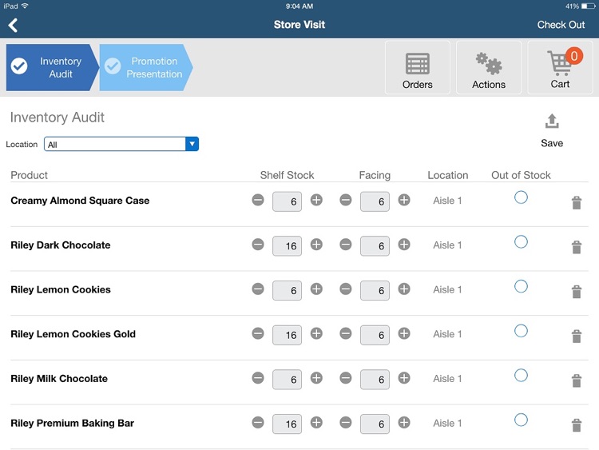Decrease Shelf Stock for Riley Lemon Cookies Gold
This screenshot has height=450, width=599.
click(258, 333)
